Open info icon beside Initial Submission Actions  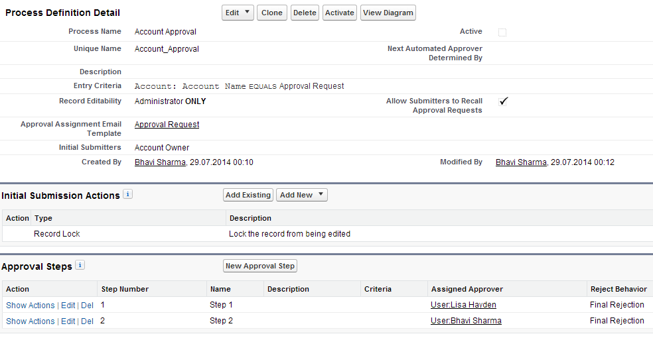coord(128,194)
